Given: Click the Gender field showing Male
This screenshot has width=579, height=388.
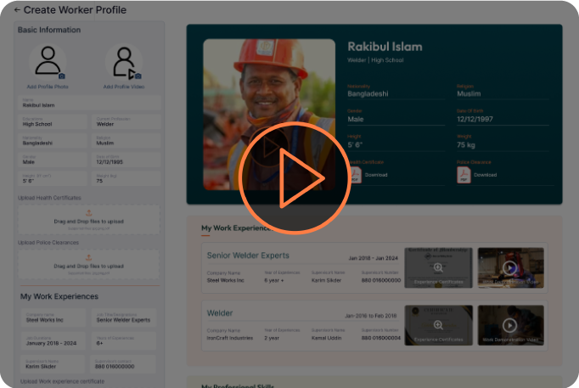Looking at the screenshot, I should point(53,160).
